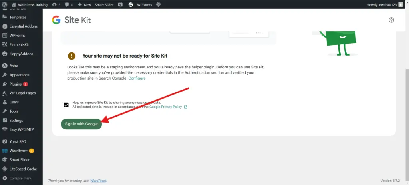This screenshot has height=185, width=409.
Task: Open Plugins with 2 updates badge
Action: [x=19, y=84]
